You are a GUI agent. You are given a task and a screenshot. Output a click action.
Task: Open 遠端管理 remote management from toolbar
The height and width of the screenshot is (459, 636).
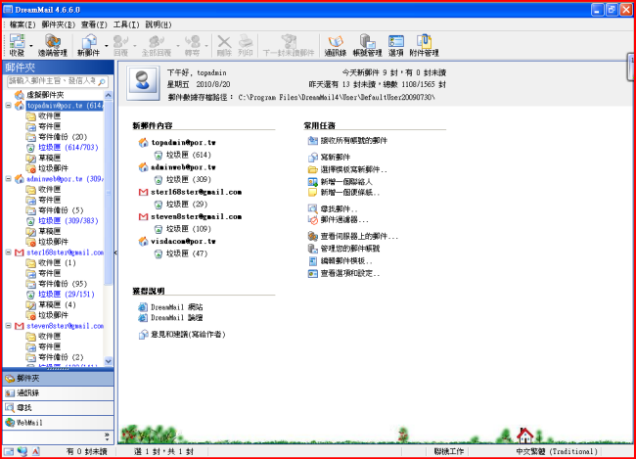click(x=52, y=42)
